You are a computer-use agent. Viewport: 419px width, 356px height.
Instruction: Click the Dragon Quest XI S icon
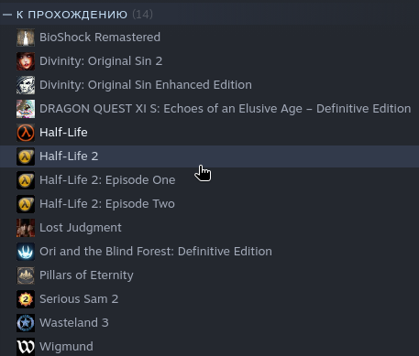(26, 109)
